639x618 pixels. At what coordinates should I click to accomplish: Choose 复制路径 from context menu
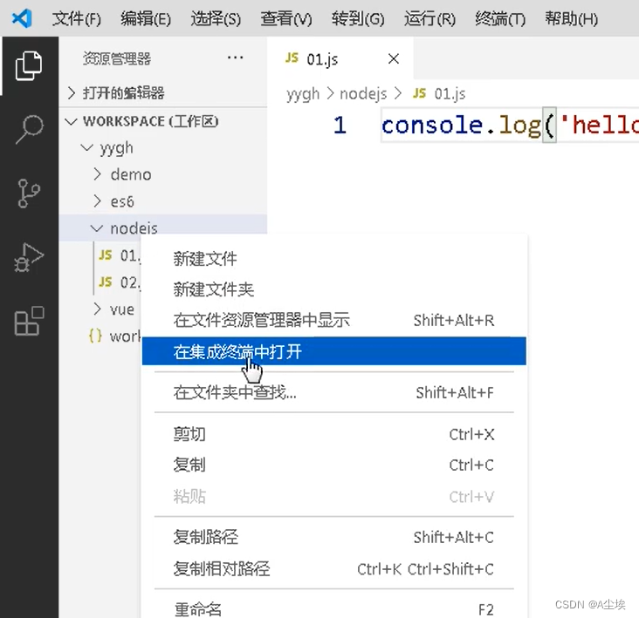[334, 537]
